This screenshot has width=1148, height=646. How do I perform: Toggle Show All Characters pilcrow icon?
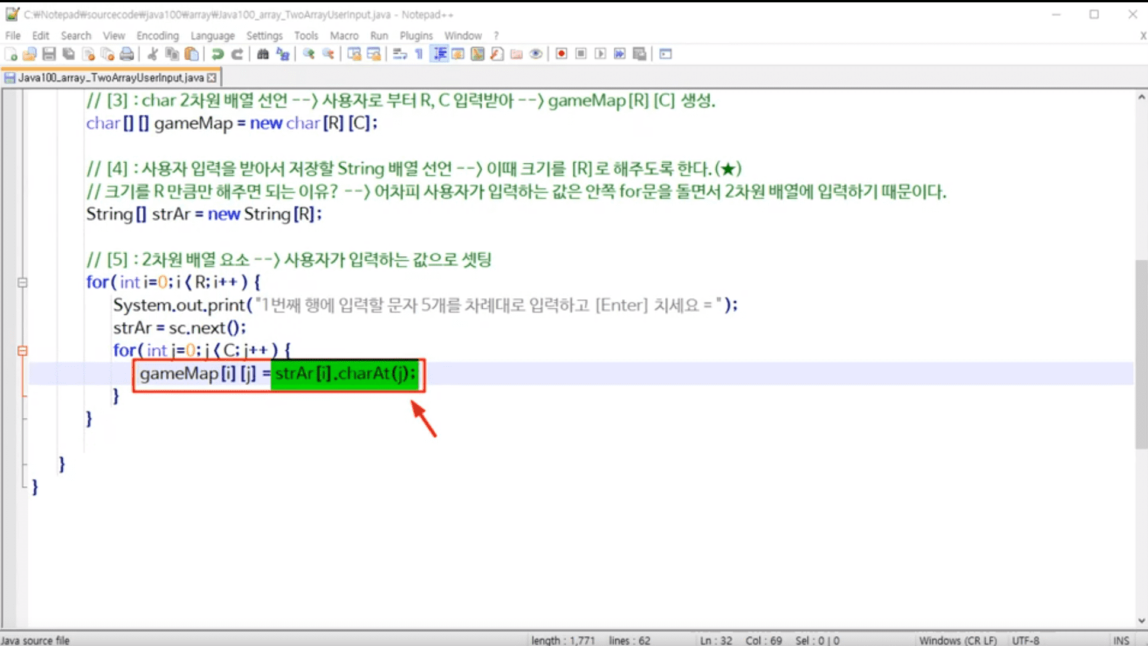click(419, 54)
